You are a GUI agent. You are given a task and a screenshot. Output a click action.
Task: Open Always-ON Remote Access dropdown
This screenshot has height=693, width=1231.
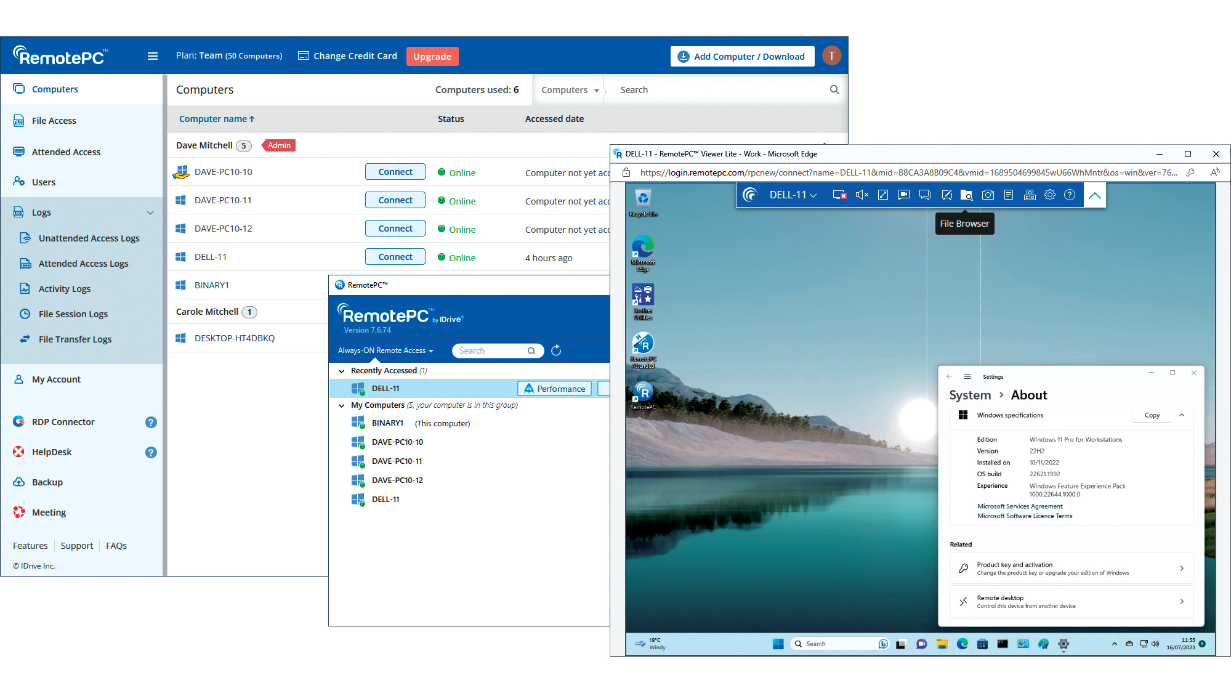point(385,351)
